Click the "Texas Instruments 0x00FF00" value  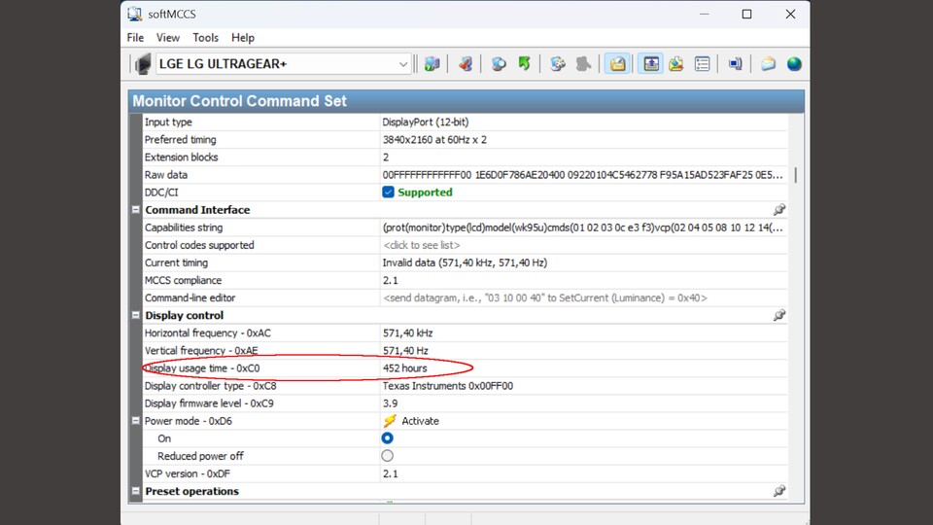447,386
